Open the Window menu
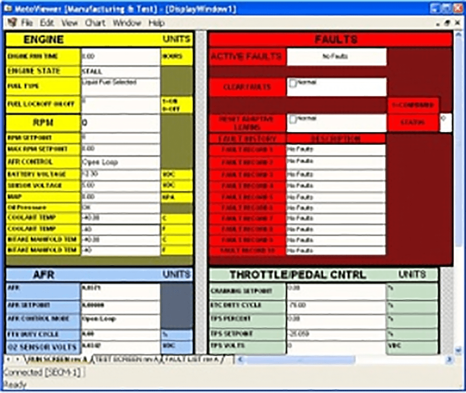The image size is (466, 393). [127, 22]
